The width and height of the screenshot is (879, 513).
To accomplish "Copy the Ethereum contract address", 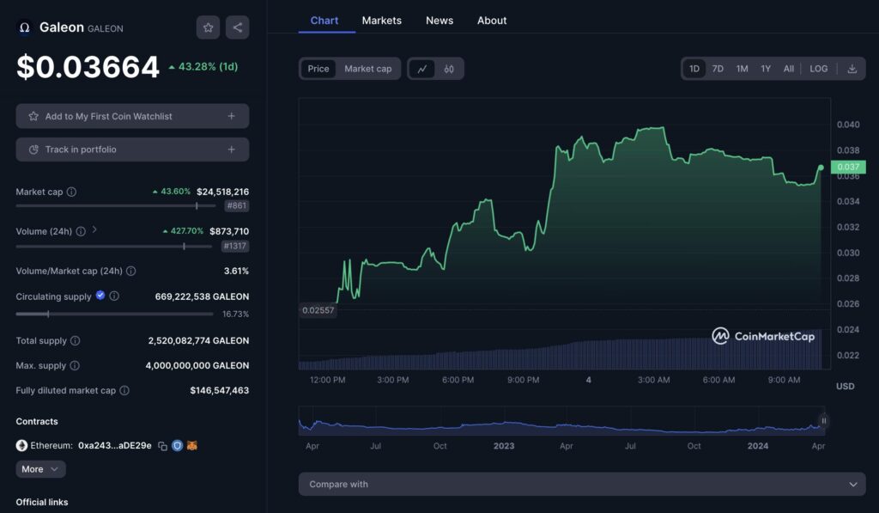I will tap(162, 446).
